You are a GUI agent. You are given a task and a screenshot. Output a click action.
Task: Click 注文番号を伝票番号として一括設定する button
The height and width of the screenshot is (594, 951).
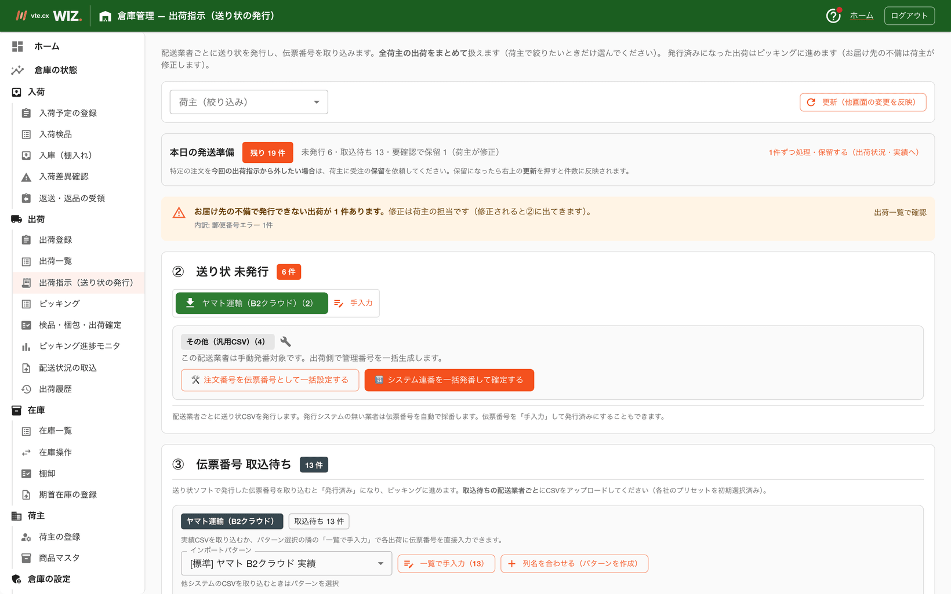point(270,380)
